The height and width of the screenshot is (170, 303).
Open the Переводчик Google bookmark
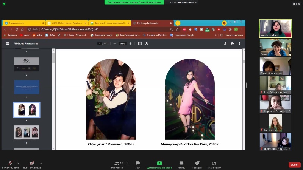182,35
